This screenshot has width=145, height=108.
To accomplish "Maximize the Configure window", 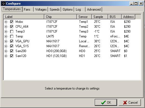I will coord(136,4).
